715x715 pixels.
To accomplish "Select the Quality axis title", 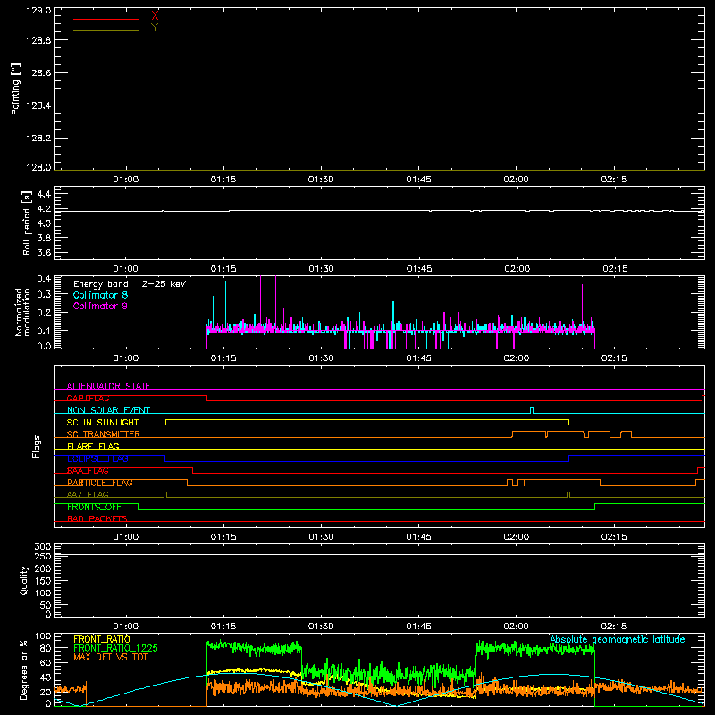I will point(24,580).
